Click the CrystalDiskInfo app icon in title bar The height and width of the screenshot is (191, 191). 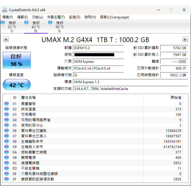[5, 10]
